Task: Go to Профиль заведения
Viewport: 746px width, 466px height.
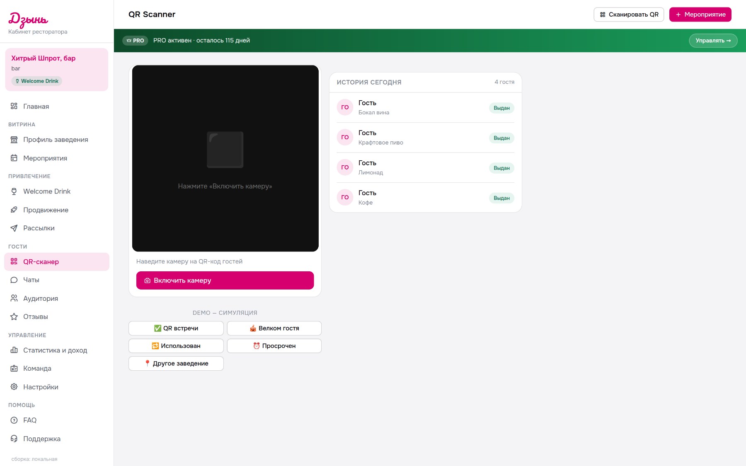Action: click(57, 140)
